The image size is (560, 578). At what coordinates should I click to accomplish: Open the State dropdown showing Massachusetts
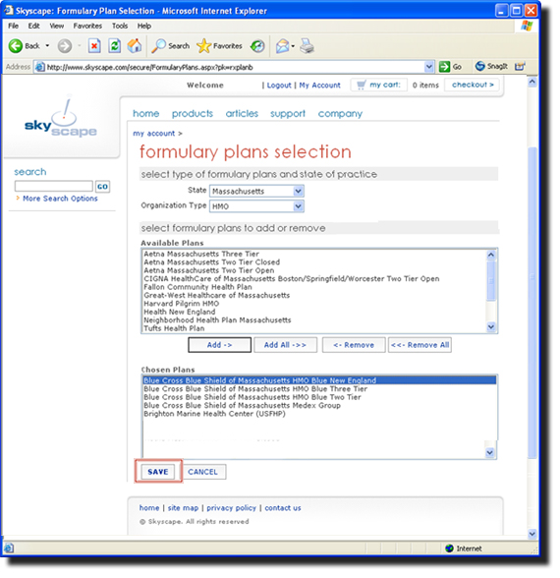tap(256, 191)
